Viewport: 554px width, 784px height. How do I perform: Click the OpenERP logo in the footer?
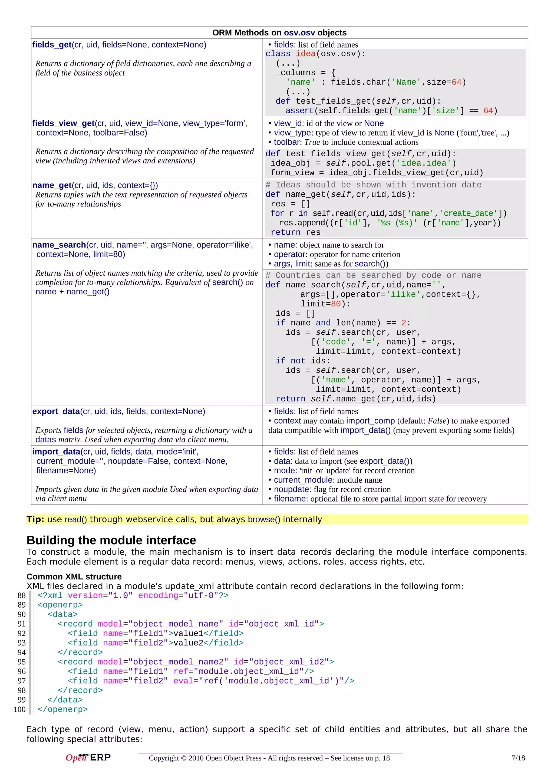[x=88, y=757]
